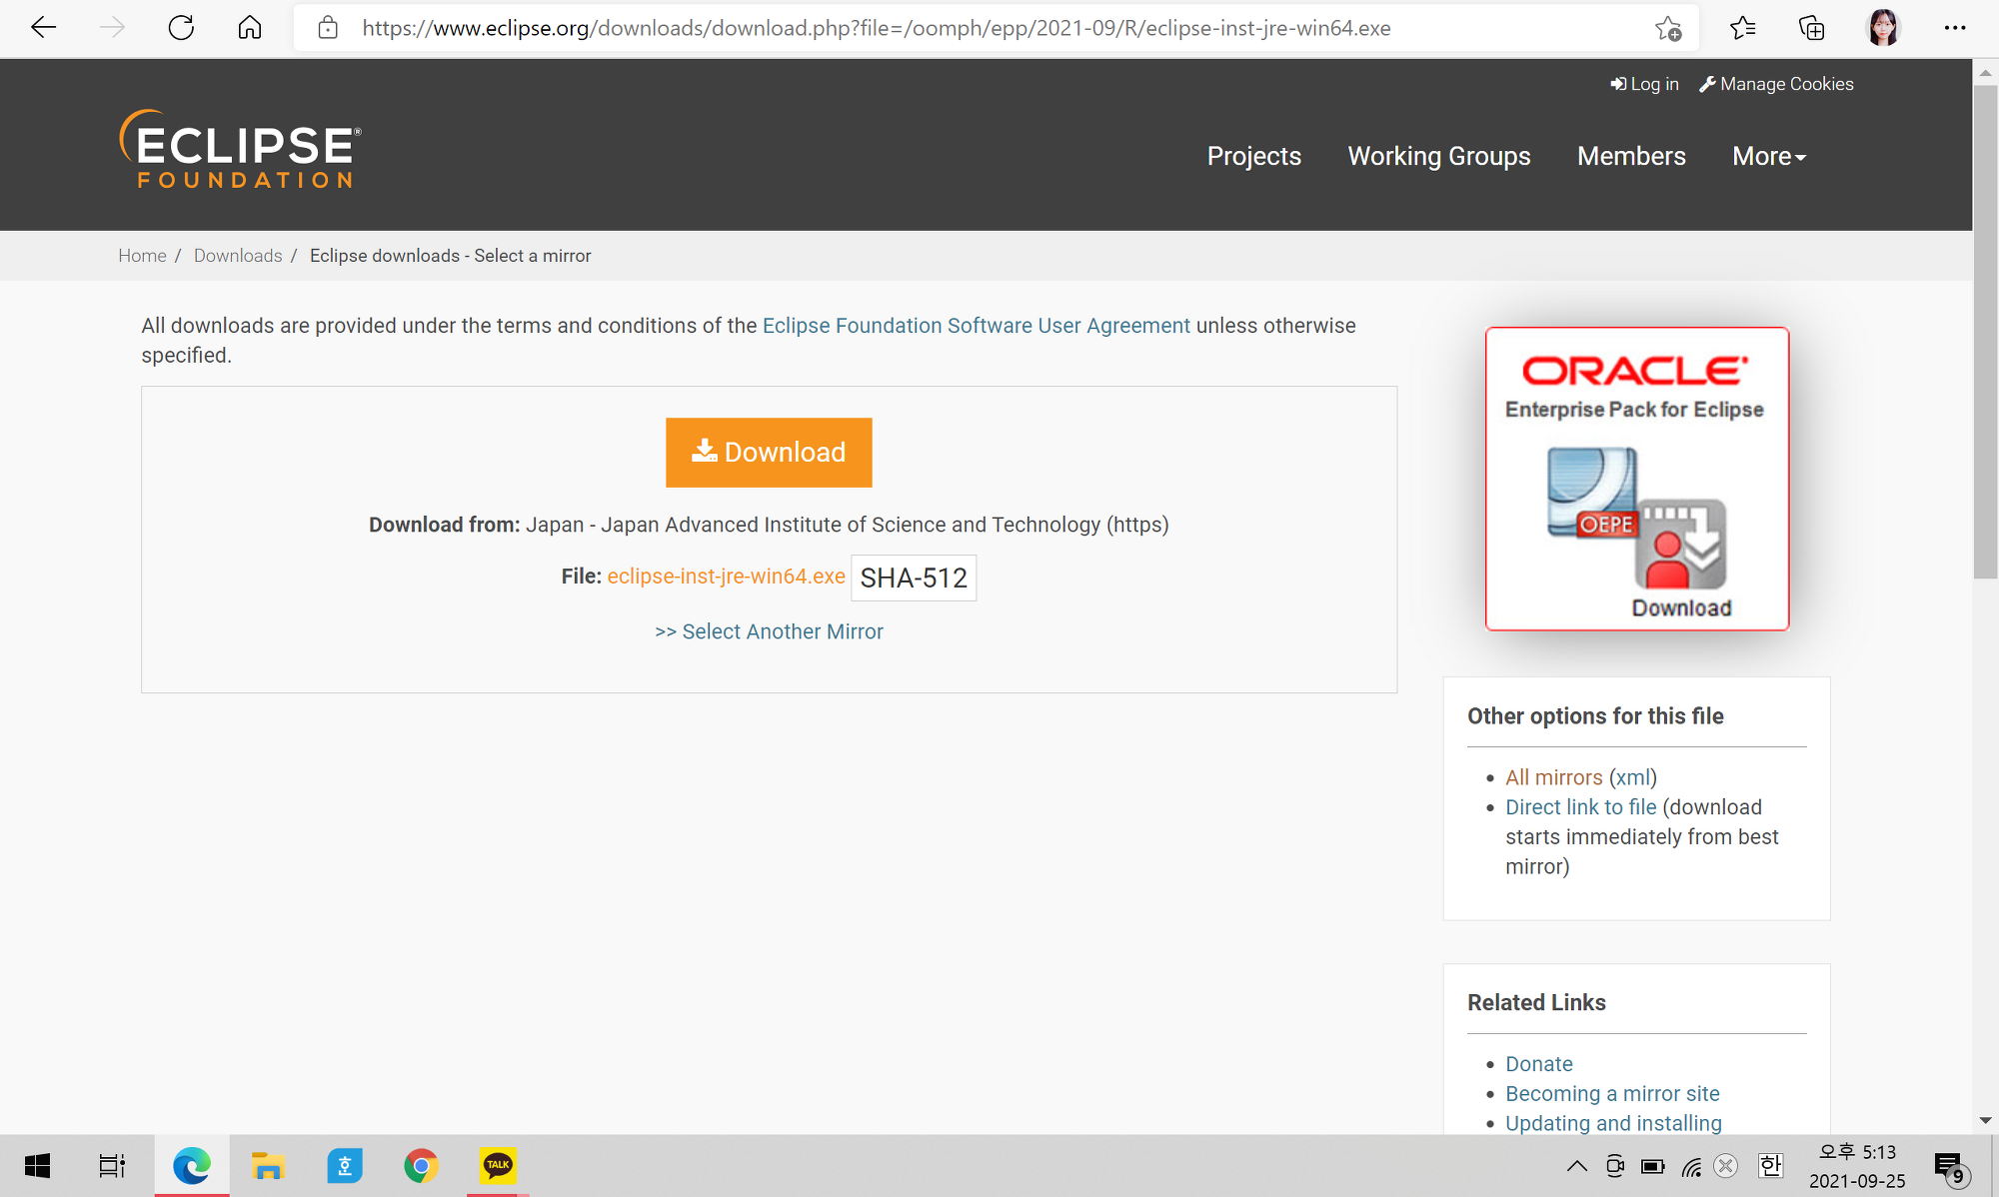
Task: Switch to Microsoft Edge in taskbar
Action: [192, 1166]
